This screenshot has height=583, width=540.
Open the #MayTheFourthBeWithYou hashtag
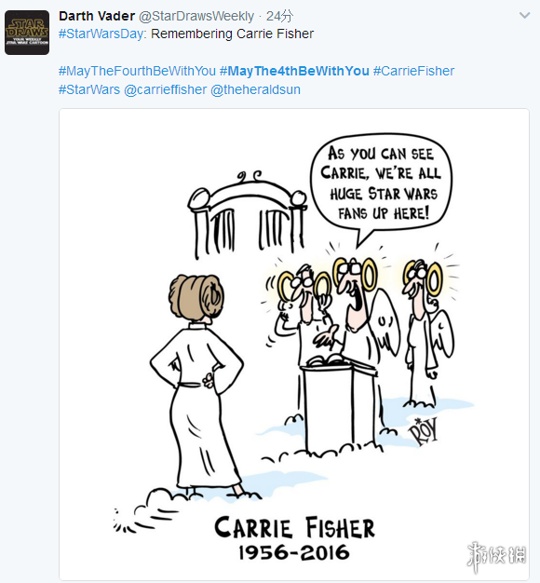[x=137, y=71]
